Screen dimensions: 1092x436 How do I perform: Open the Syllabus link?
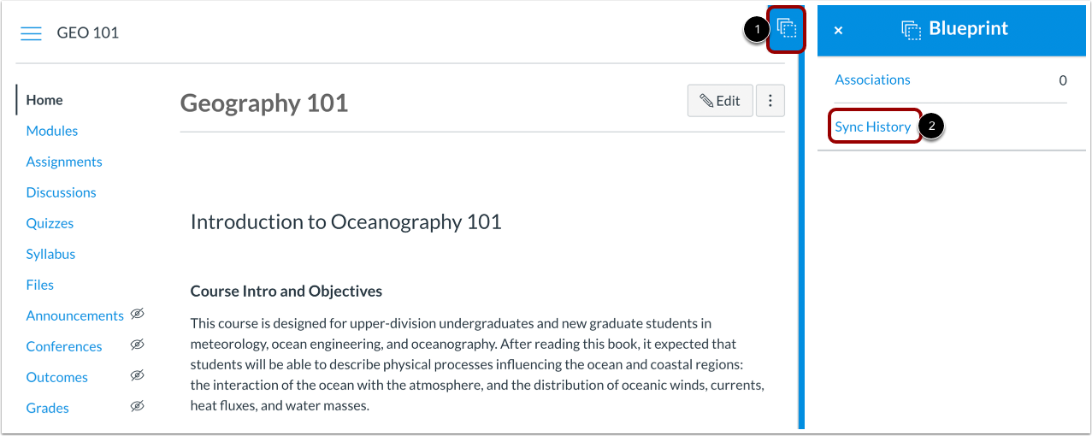pyautogui.click(x=50, y=254)
